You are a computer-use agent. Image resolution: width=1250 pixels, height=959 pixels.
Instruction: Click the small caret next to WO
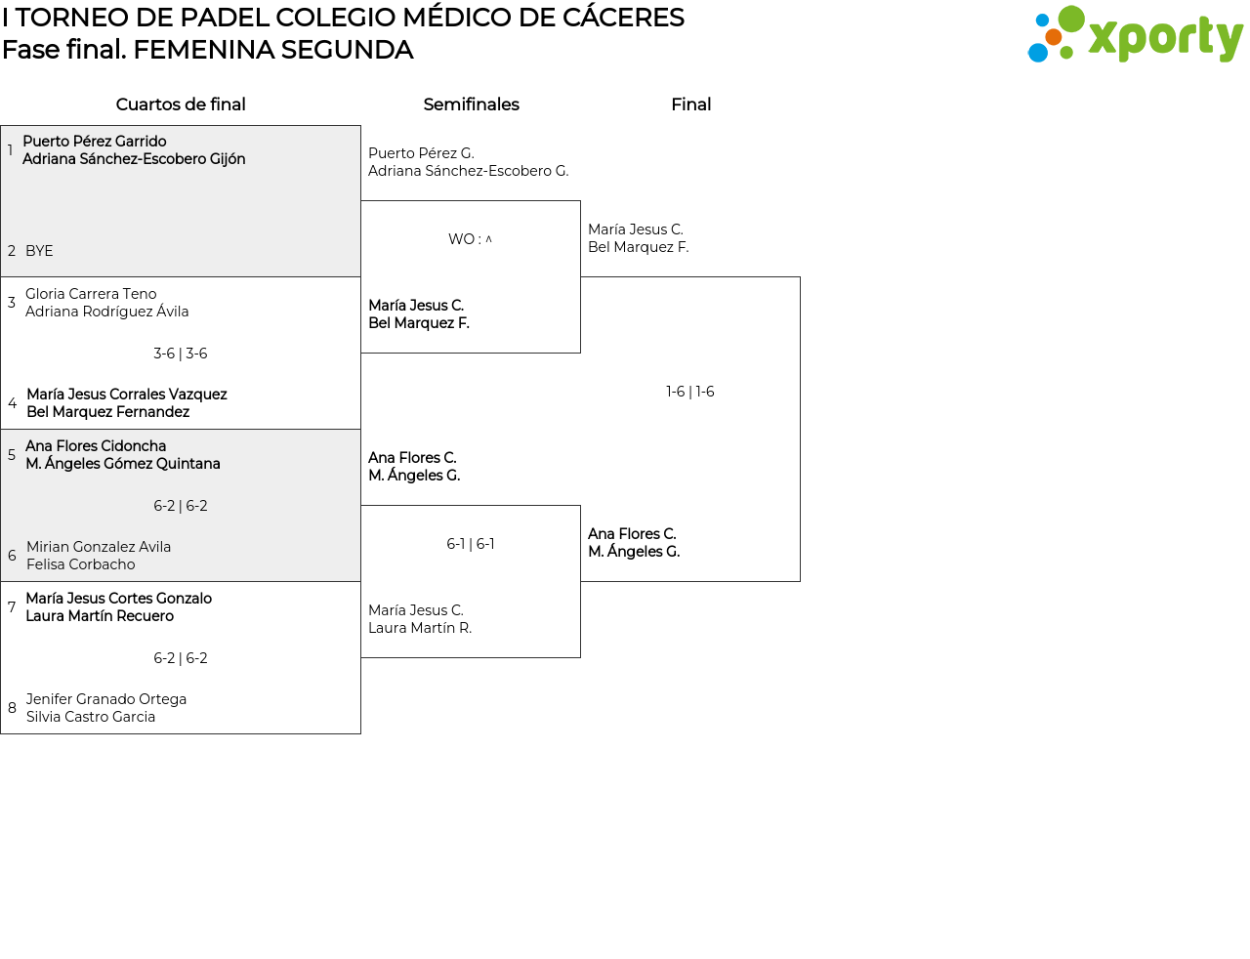pos(489,239)
